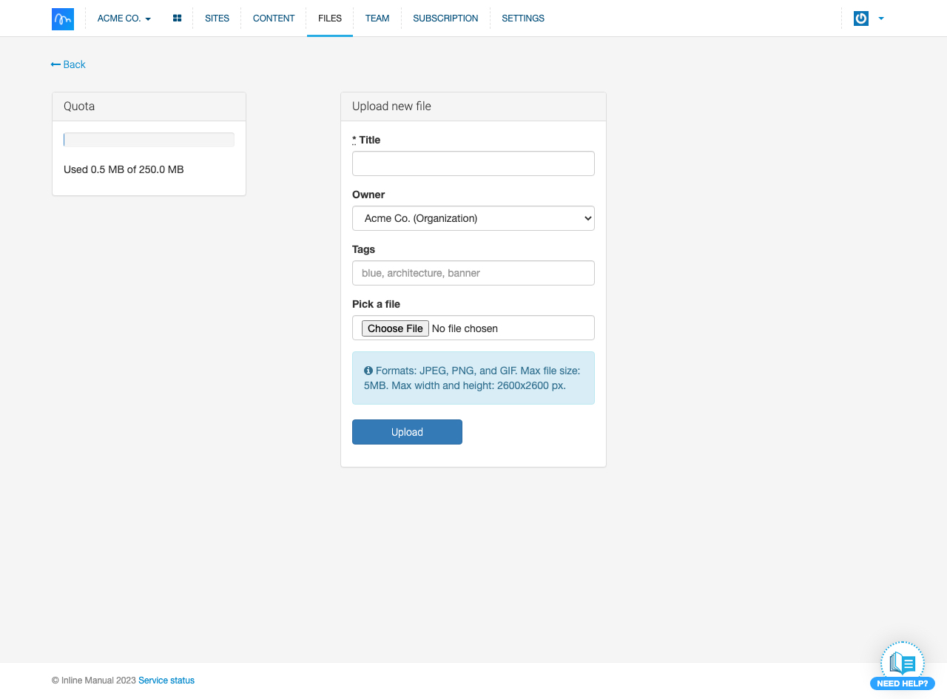Focus the Title input field

coord(473,163)
